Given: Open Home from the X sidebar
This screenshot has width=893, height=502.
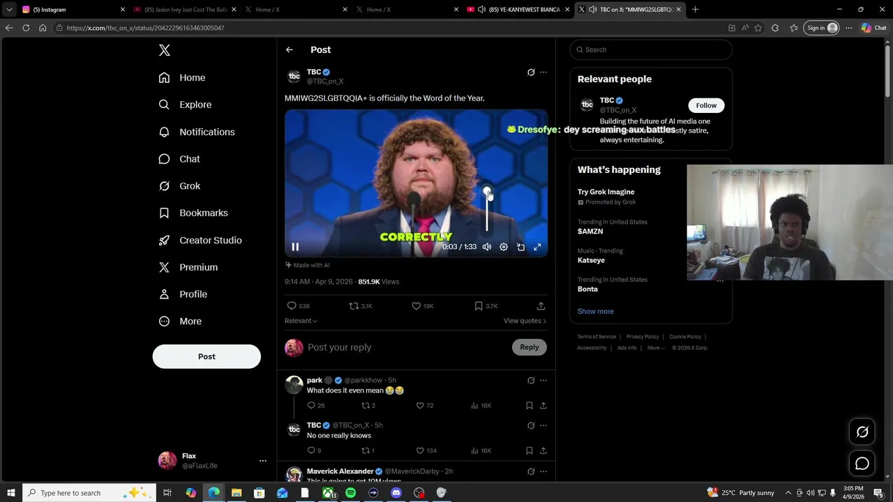Looking at the screenshot, I should (x=182, y=77).
